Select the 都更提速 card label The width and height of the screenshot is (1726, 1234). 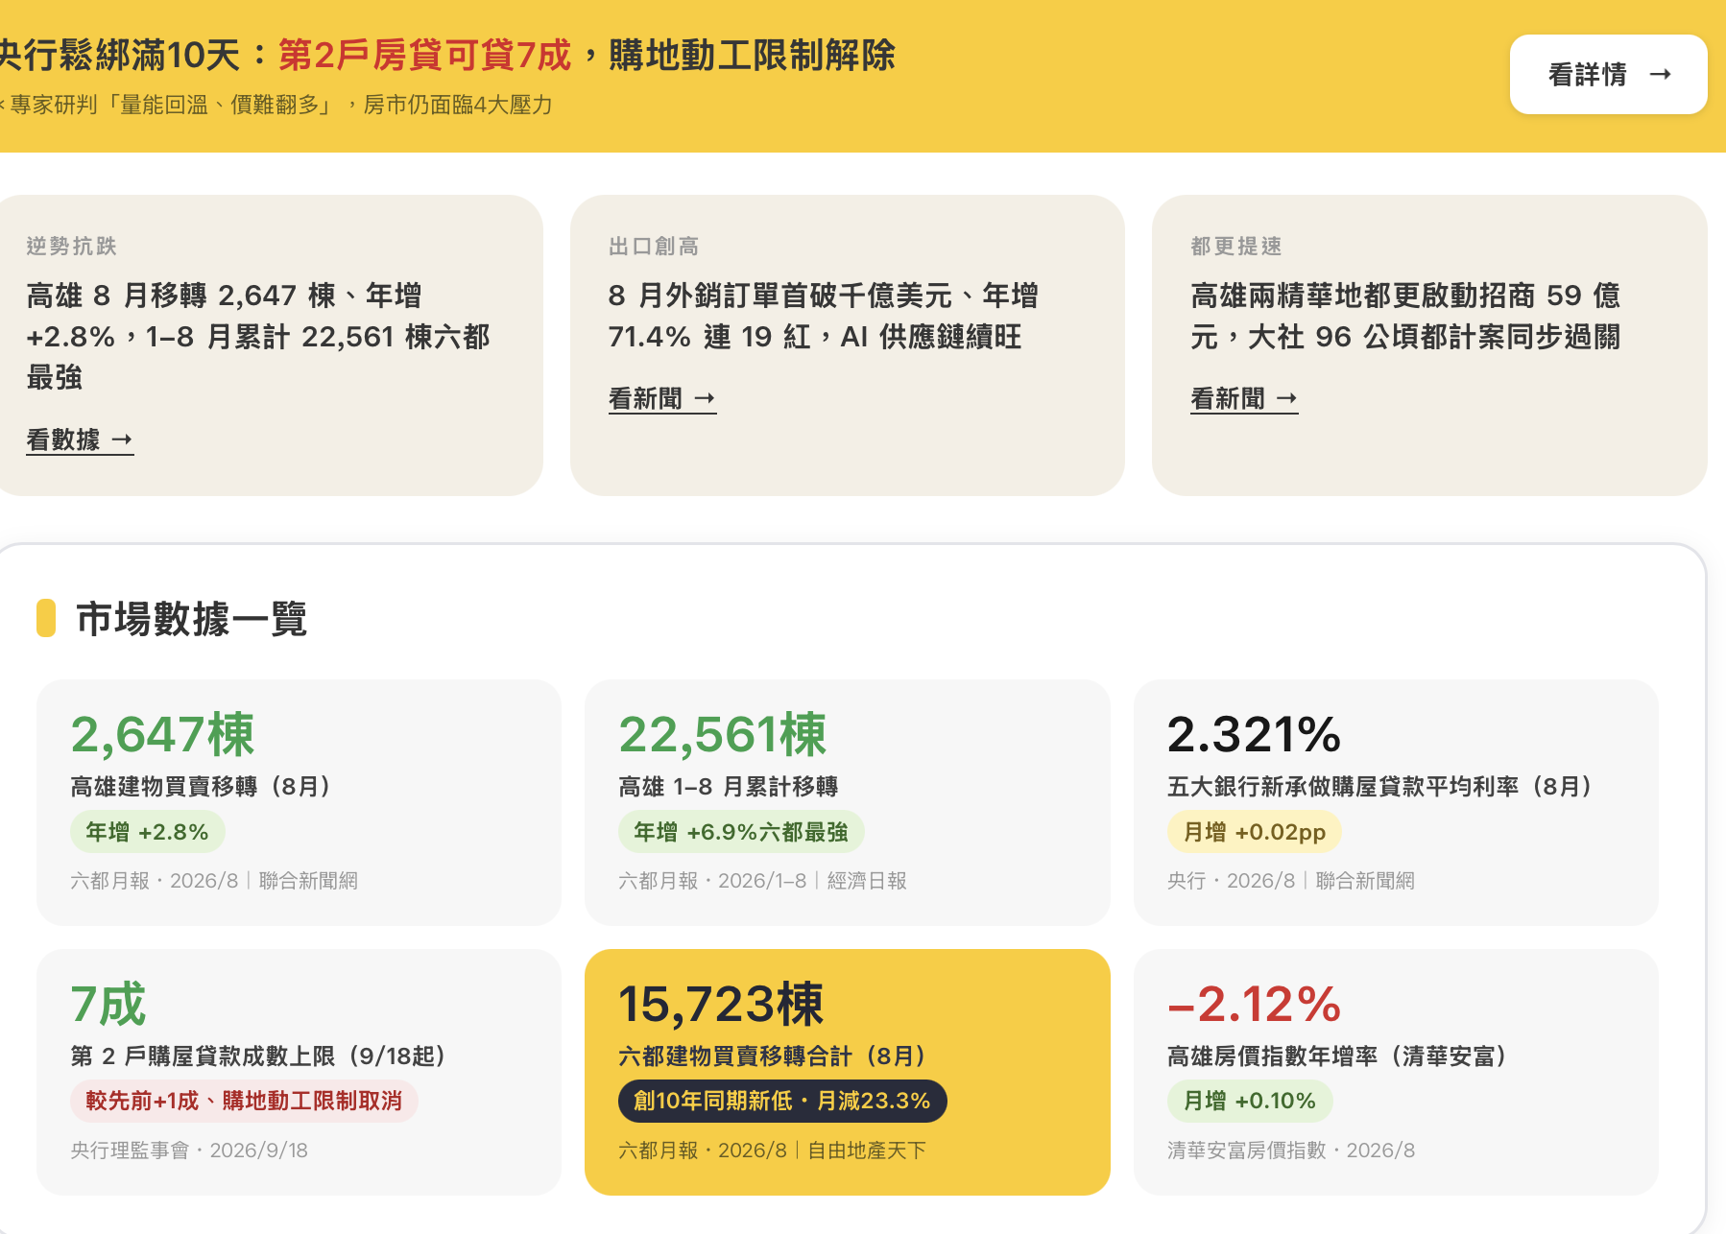[x=1236, y=247]
